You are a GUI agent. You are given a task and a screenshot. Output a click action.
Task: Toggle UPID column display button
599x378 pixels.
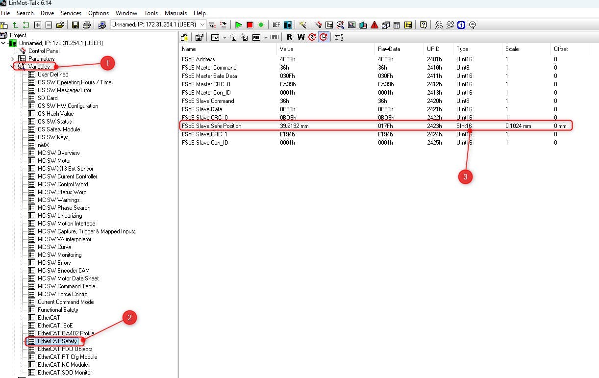point(275,37)
